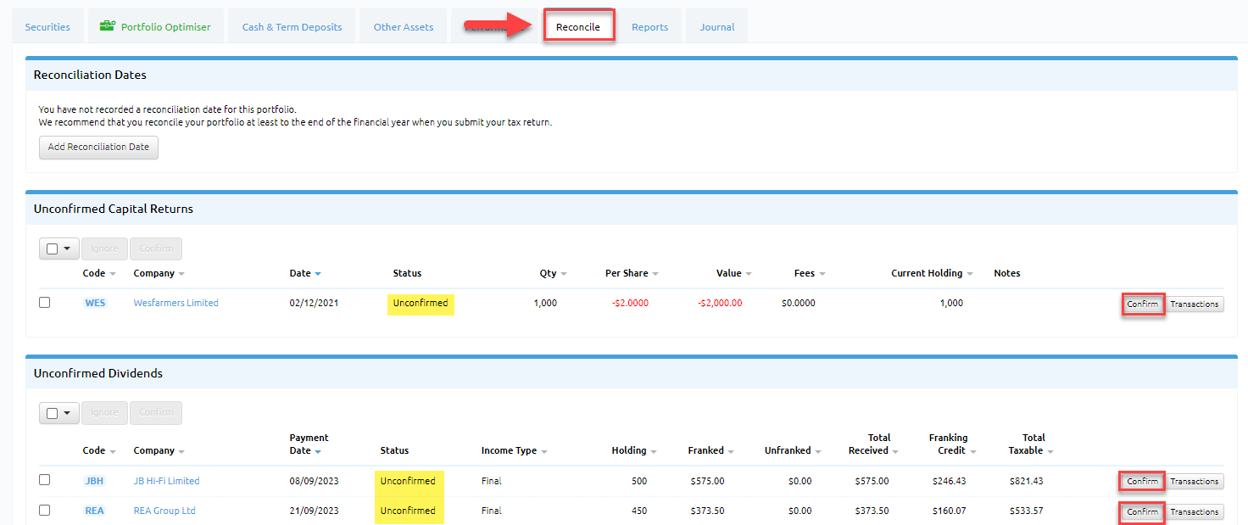Sort capital returns by Date arrow
This screenshot has width=1248, height=525.
[x=318, y=274]
